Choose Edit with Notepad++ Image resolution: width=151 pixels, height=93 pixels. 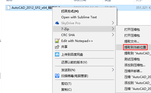pyautogui.click(x=77, y=41)
